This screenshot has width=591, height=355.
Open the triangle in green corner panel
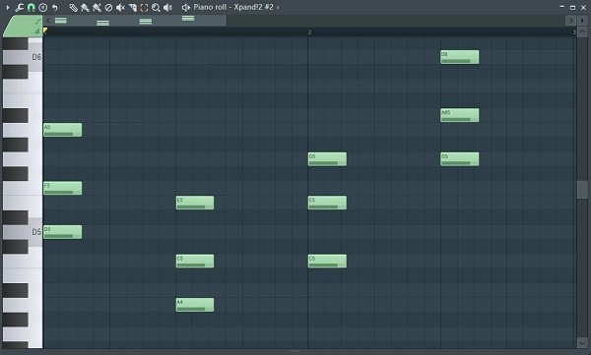(x=36, y=31)
